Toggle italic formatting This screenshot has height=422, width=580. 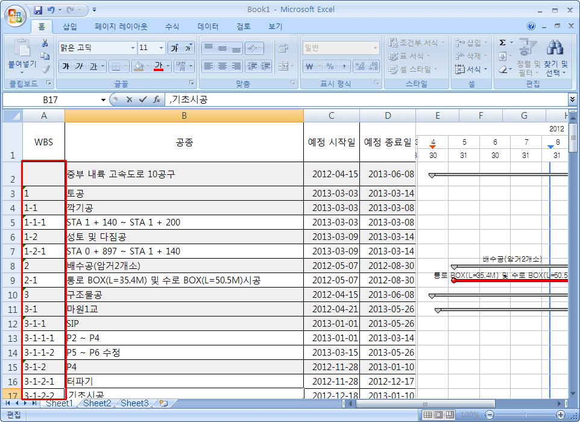pyautogui.click(x=79, y=66)
